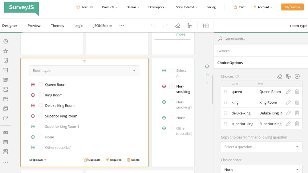
Task: Add Multiple Textboxes toolbox item
Action: [6, 152]
